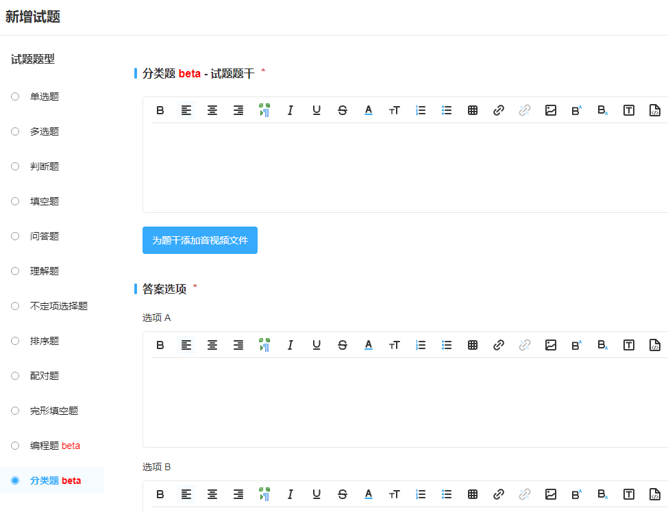Open font color picker in question stem toolbar
The height and width of the screenshot is (512, 668).
coord(369,110)
